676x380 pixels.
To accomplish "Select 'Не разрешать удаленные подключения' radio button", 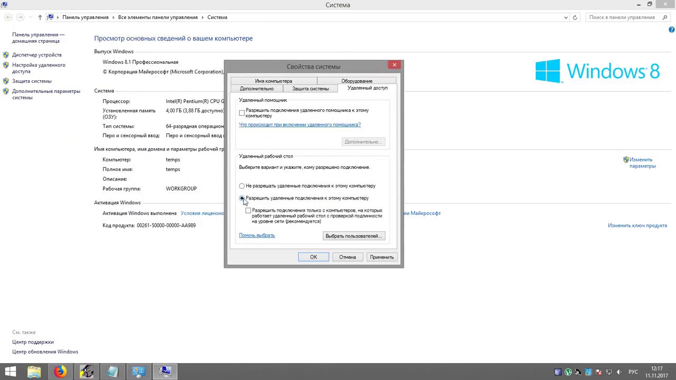I will (242, 186).
